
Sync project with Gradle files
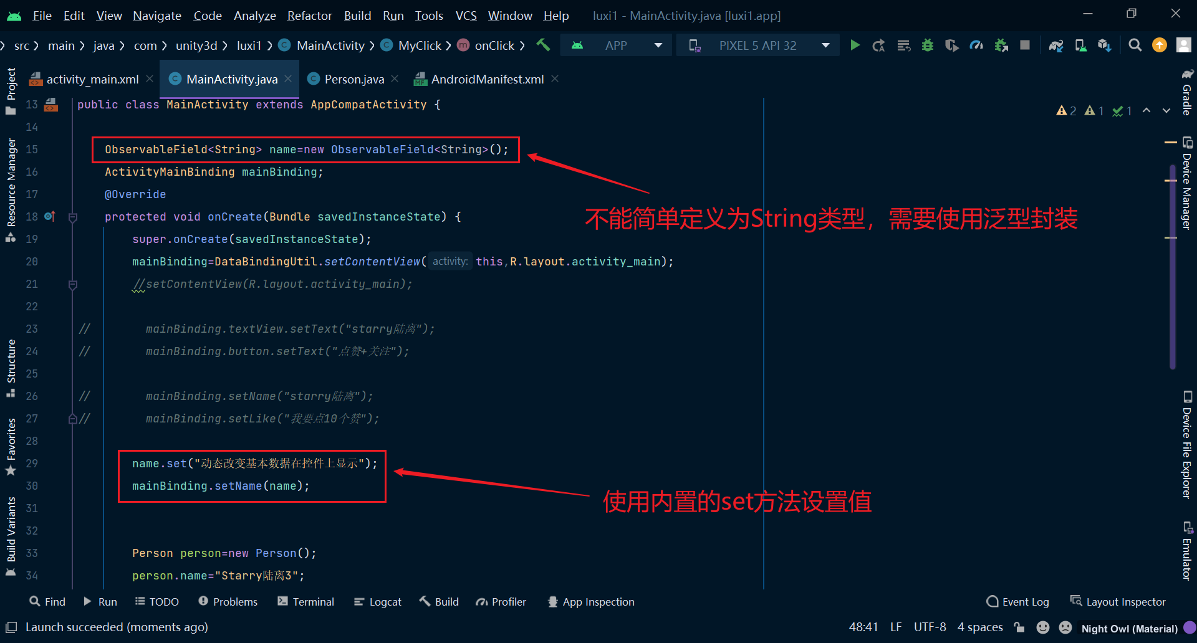point(1056,45)
